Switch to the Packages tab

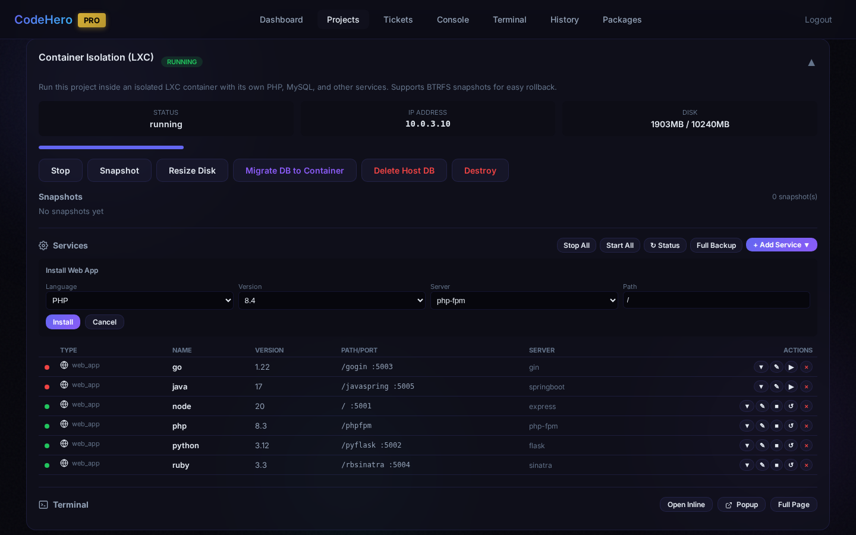622,20
